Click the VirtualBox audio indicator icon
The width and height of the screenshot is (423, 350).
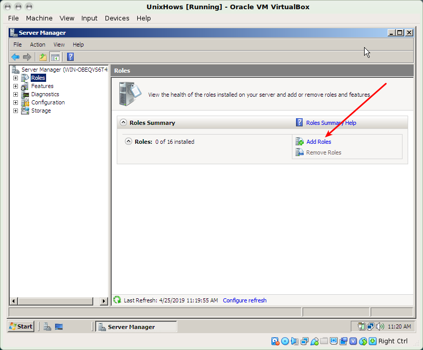coord(294,341)
